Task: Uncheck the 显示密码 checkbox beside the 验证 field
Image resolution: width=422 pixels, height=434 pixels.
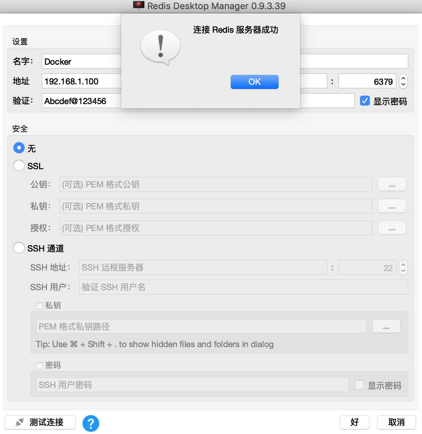Action: 365,101
